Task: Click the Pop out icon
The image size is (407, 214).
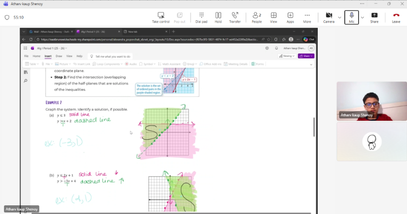Action: [x=179, y=18]
